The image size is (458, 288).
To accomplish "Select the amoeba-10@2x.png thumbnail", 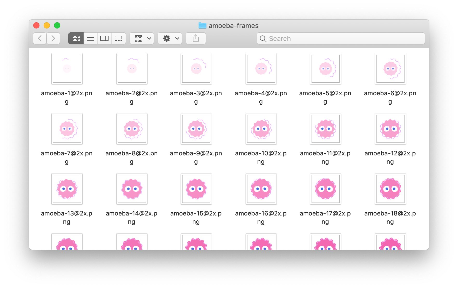I will point(261,129).
